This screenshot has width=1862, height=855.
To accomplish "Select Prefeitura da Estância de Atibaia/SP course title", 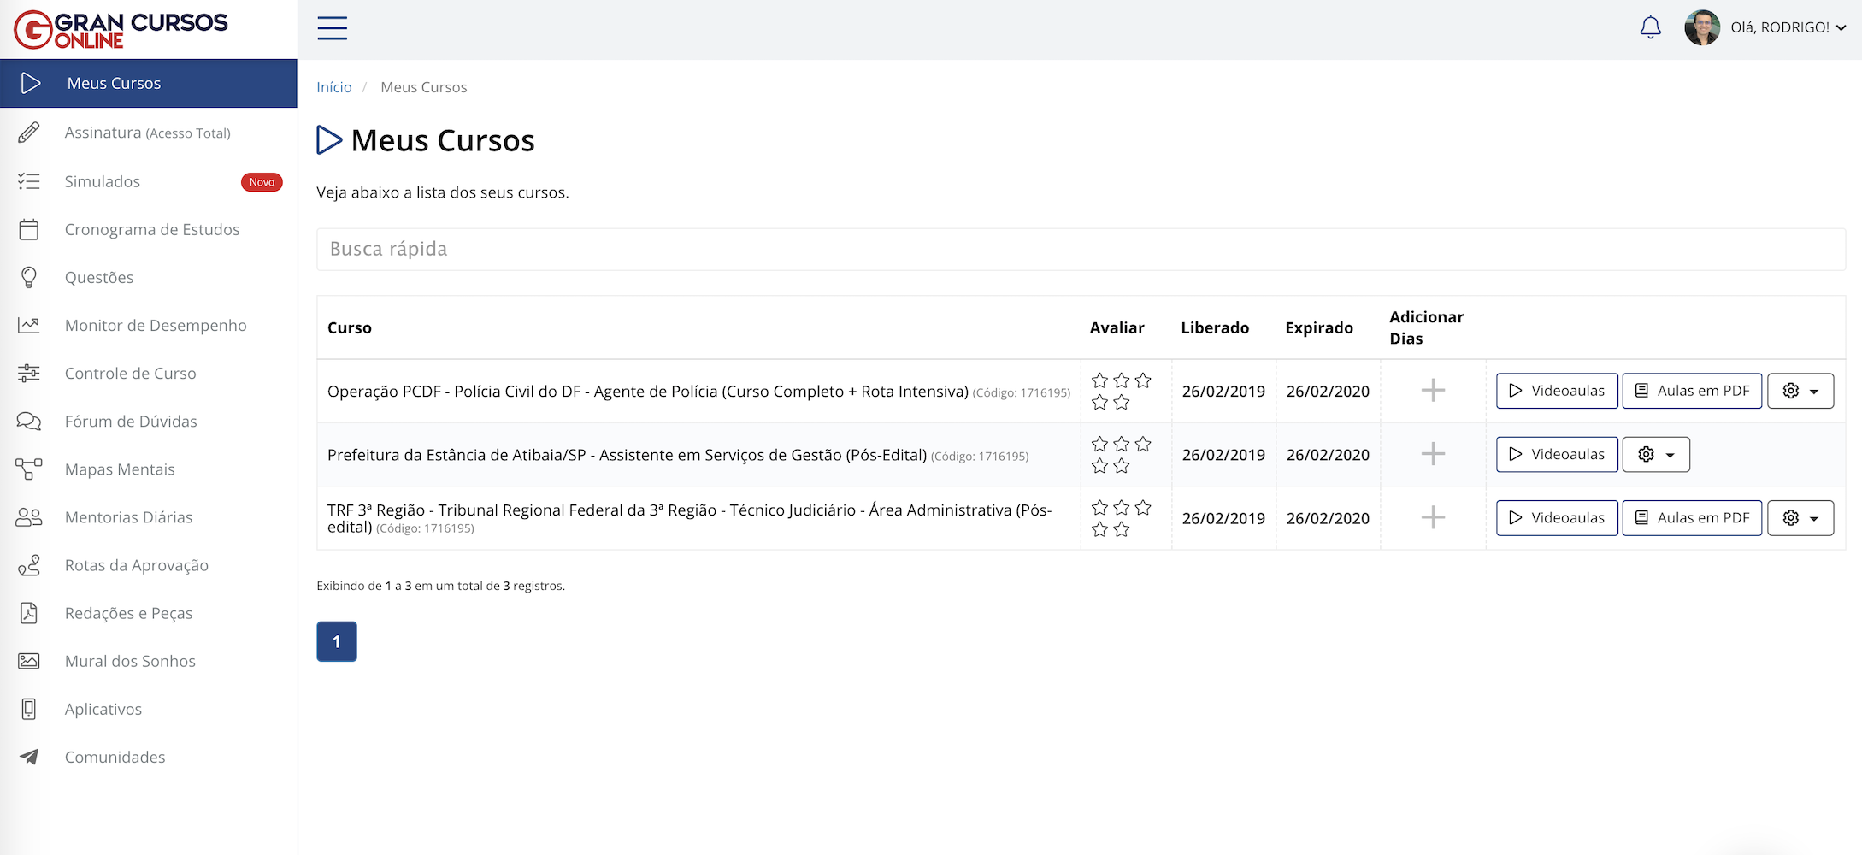I will tap(627, 455).
